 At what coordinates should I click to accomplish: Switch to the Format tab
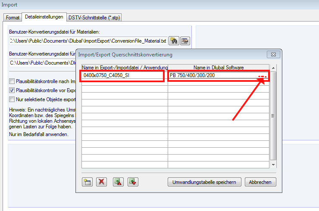[13, 18]
